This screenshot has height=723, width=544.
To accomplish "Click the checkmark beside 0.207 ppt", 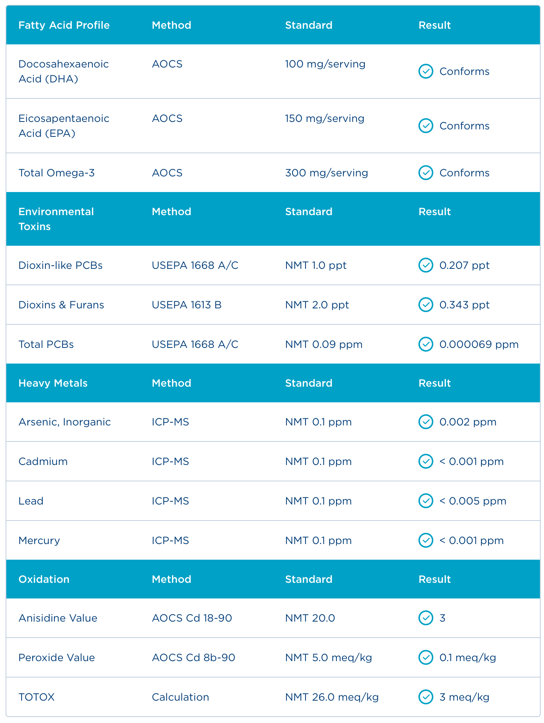I will click(x=426, y=265).
